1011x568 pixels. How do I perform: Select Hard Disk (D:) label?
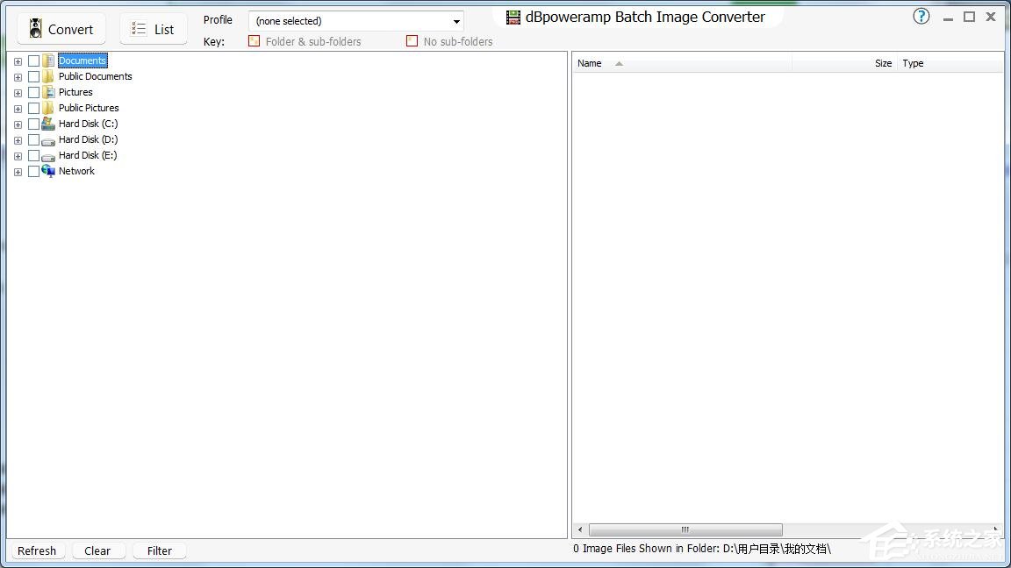[89, 139]
